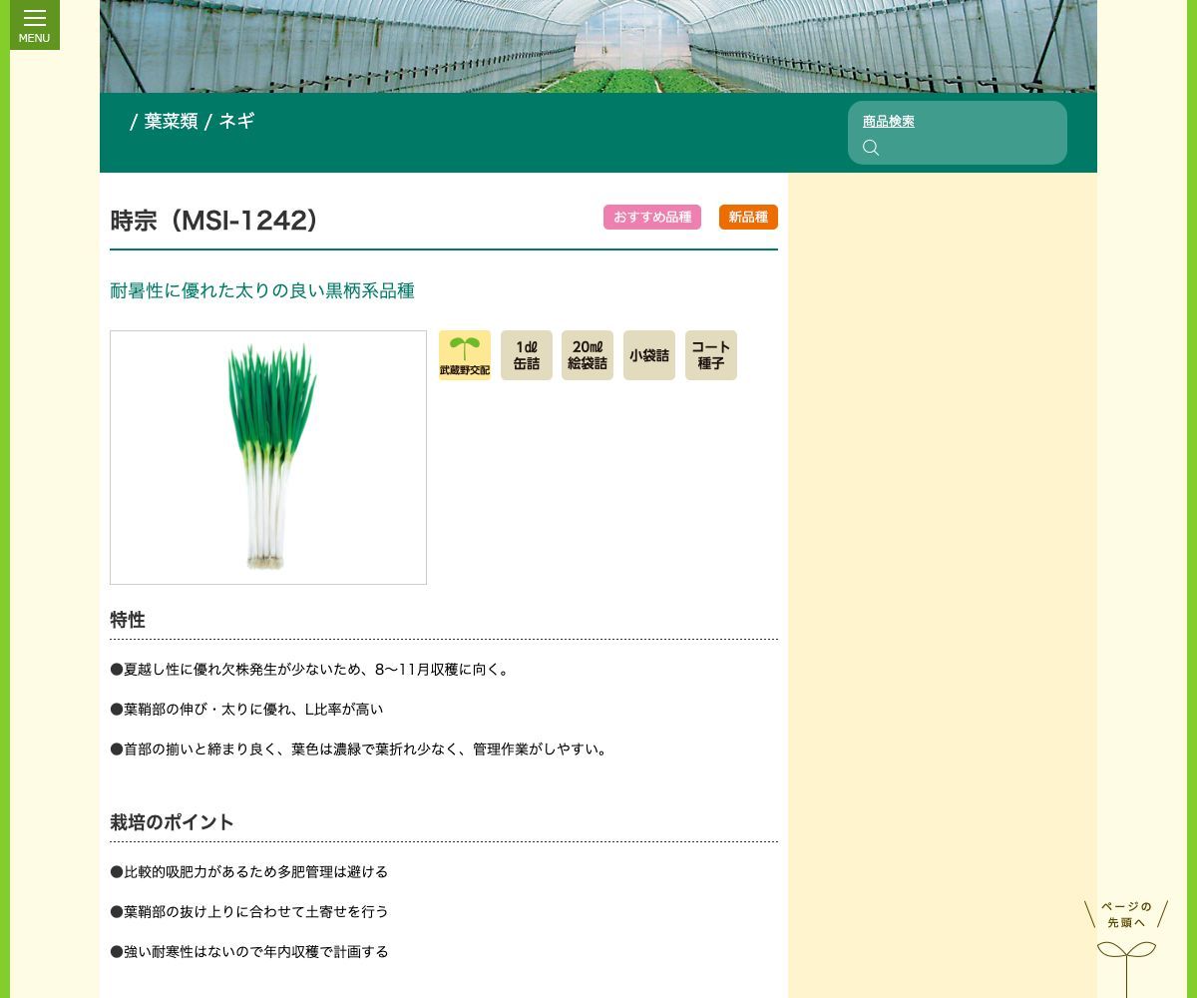Select the 1dℓ缶詰 packaging icon

point(527,355)
